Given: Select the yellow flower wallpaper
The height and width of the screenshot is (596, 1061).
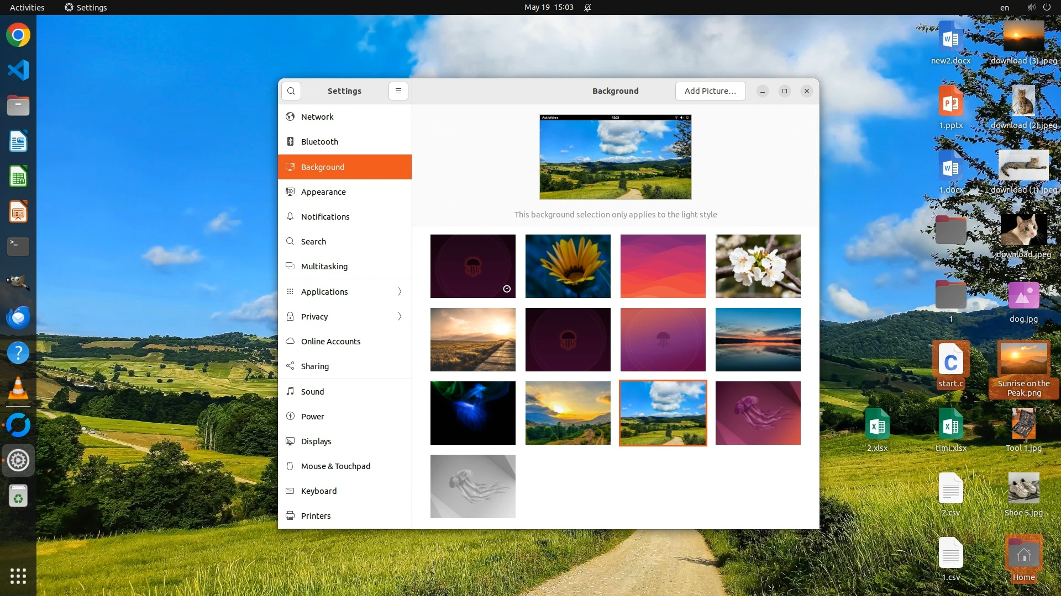Looking at the screenshot, I should 568,266.
